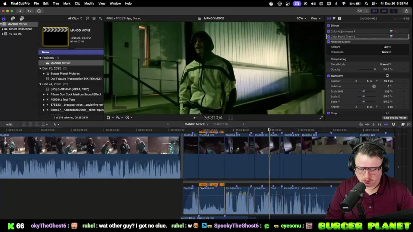Viewport: 413px width, 232px height.
Task: Click the Import Media arrow icon
Action: pyautogui.click(x=20, y=11)
